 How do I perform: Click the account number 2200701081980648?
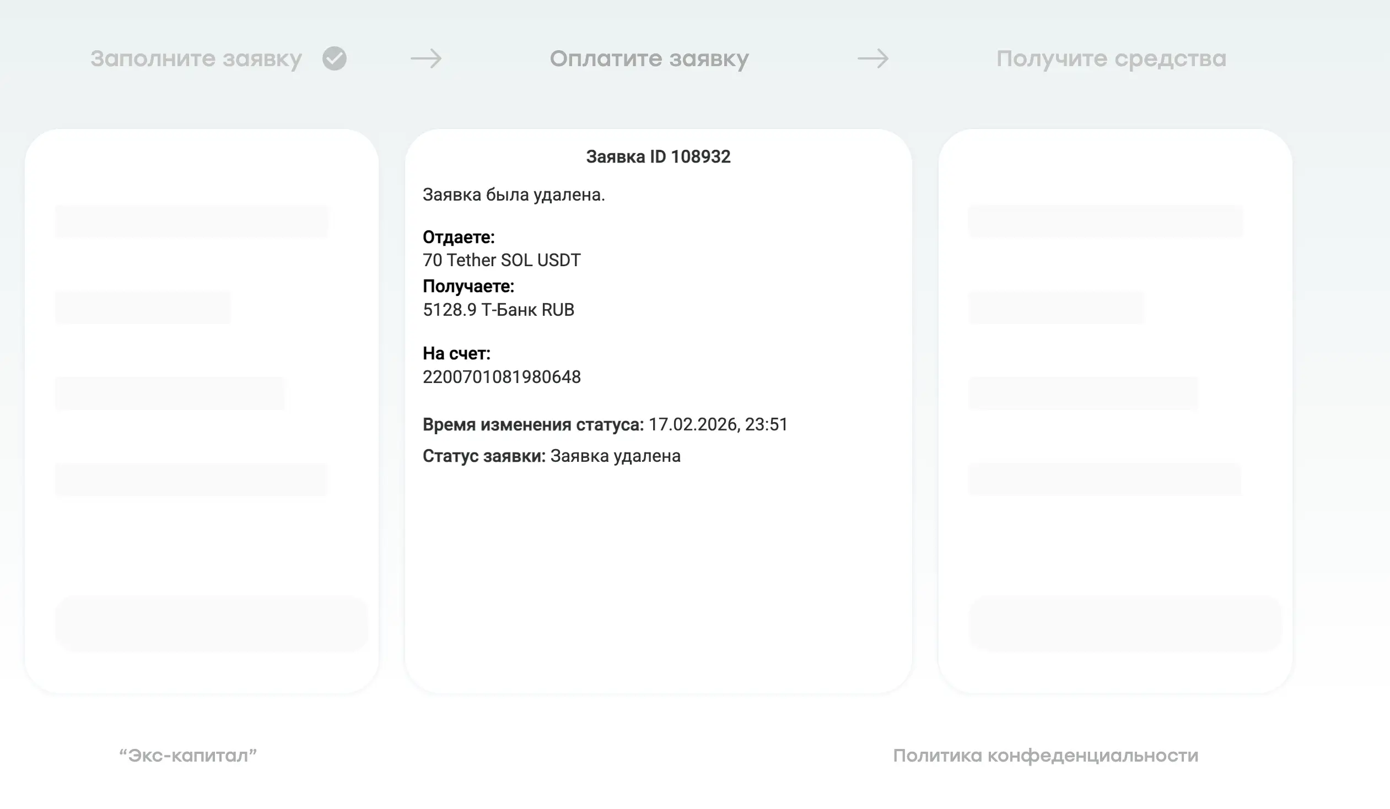(x=502, y=377)
